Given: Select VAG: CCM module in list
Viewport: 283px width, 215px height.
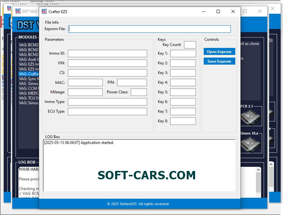Looking at the screenshot, I should [x=28, y=88].
